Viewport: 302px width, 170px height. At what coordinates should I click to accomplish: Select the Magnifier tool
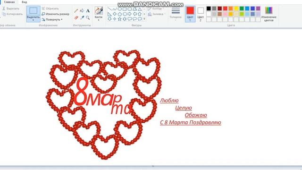(x=88, y=18)
